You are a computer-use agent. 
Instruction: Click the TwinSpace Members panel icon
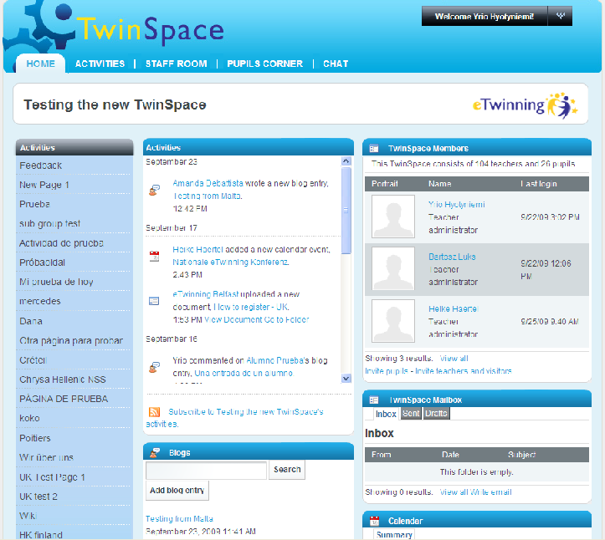point(374,149)
